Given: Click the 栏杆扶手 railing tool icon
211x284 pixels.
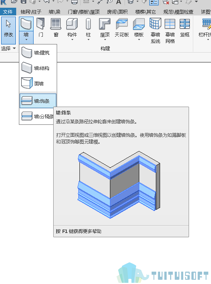Looking at the screenshot, I should [206, 24].
